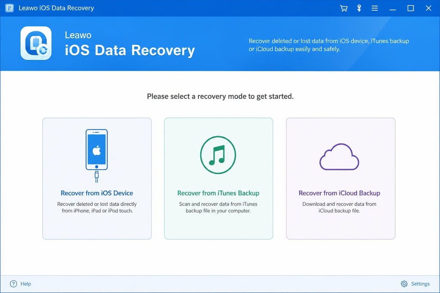The image size is (440, 293).
Task: Close the Leawo iOS Data Recovery window
Action: pos(429,8)
